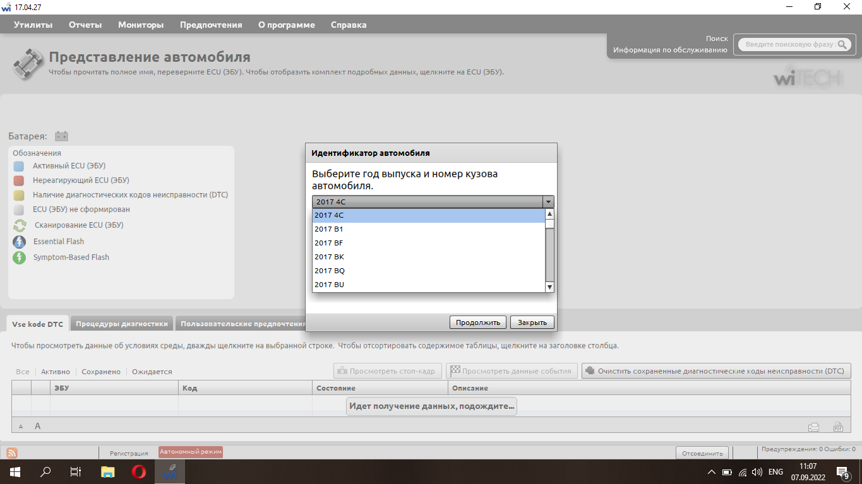Open the Утилиты menu
The width and height of the screenshot is (862, 484).
pyautogui.click(x=33, y=25)
